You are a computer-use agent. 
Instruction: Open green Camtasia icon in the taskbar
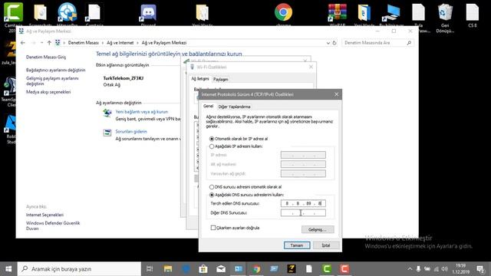327,269
